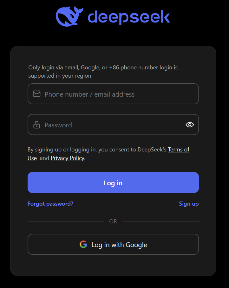Click the 'Log in with Google' label text
Screen dimensions: 229x288
click(119, 245)
